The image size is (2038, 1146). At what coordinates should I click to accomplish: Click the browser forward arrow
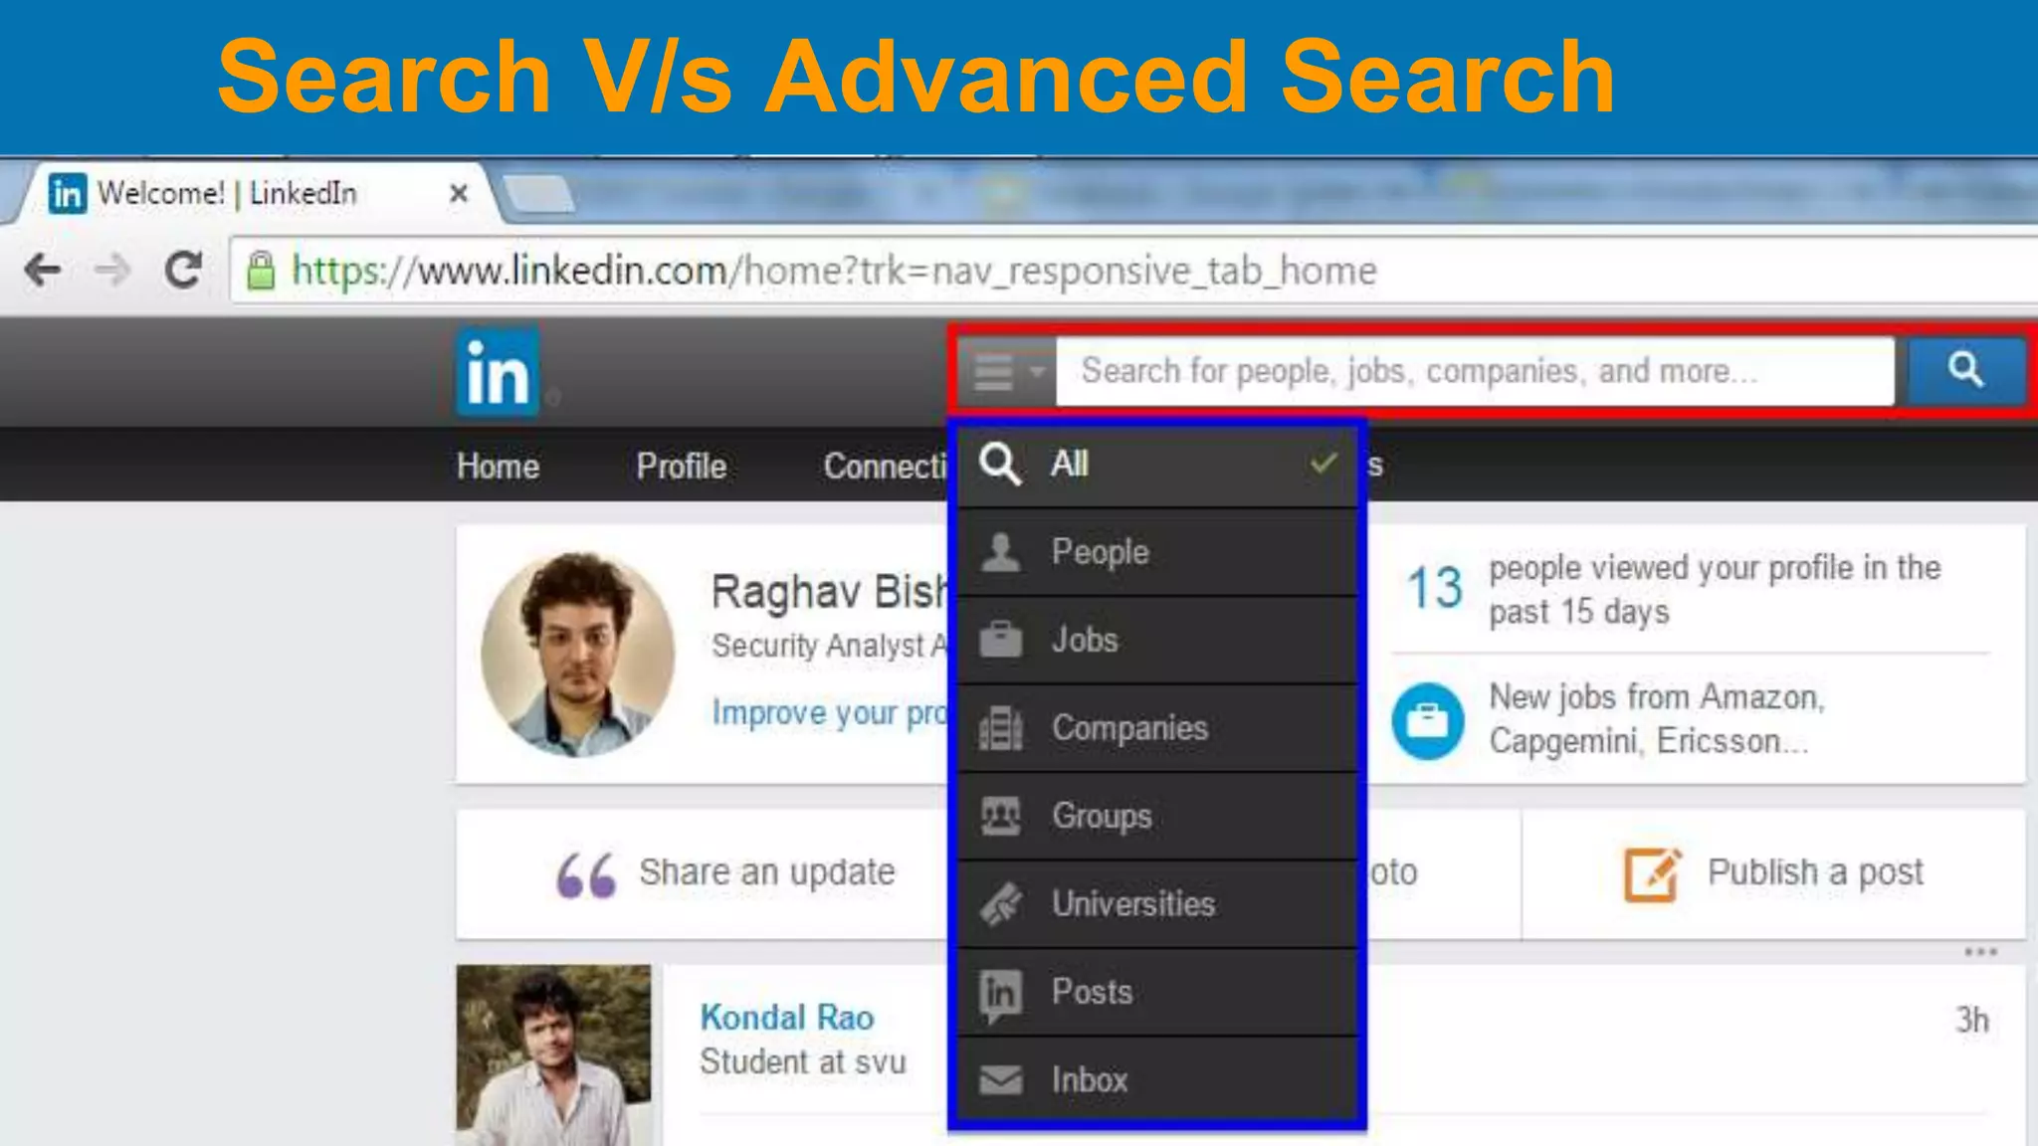[x=112, y=270]
